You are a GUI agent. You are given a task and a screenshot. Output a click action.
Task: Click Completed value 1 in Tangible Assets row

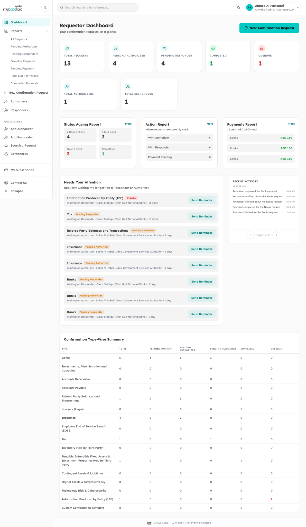click(241, 461)
